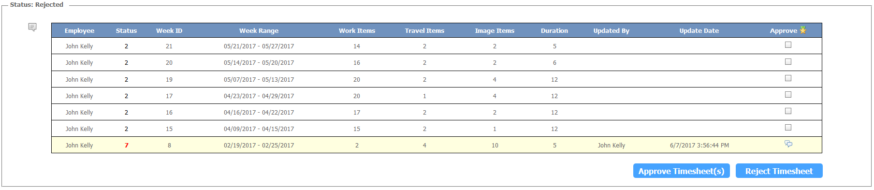Click the comment note icon left of table
This screenshot has width=874, height=190.
pyautogui.click(x=32, y=27)
